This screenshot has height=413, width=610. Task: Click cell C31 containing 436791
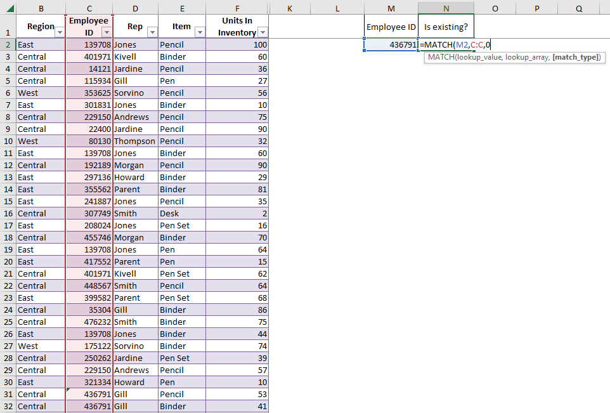[x=89, y=394]
